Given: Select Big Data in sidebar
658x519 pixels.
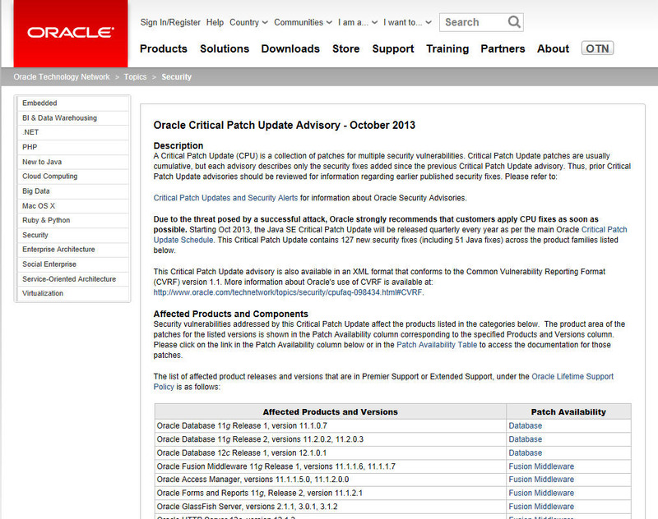Looking at the screenshot, I should (x=36, y=191).
